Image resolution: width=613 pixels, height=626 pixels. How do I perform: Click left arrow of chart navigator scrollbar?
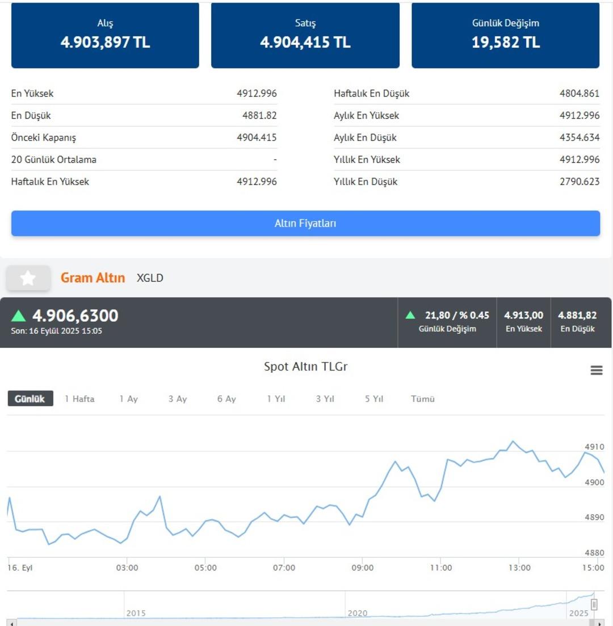click(12, 623)
